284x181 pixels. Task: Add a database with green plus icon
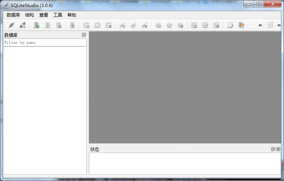click(x=36, y=25)
